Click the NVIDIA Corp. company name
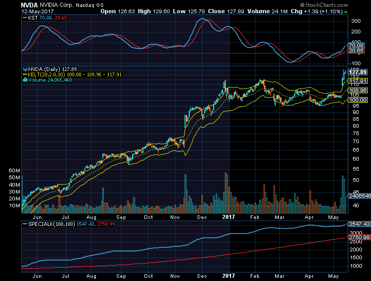 coord(57,5)
